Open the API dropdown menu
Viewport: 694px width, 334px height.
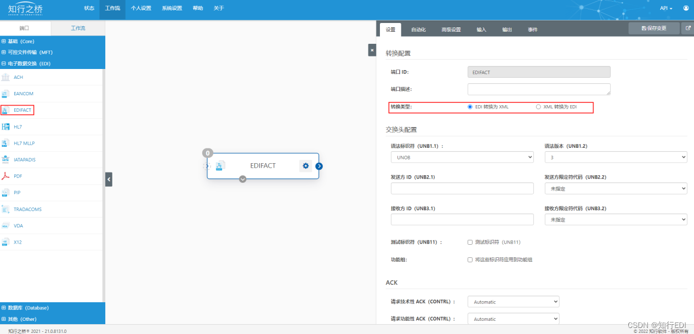click(x=666, y=8)
